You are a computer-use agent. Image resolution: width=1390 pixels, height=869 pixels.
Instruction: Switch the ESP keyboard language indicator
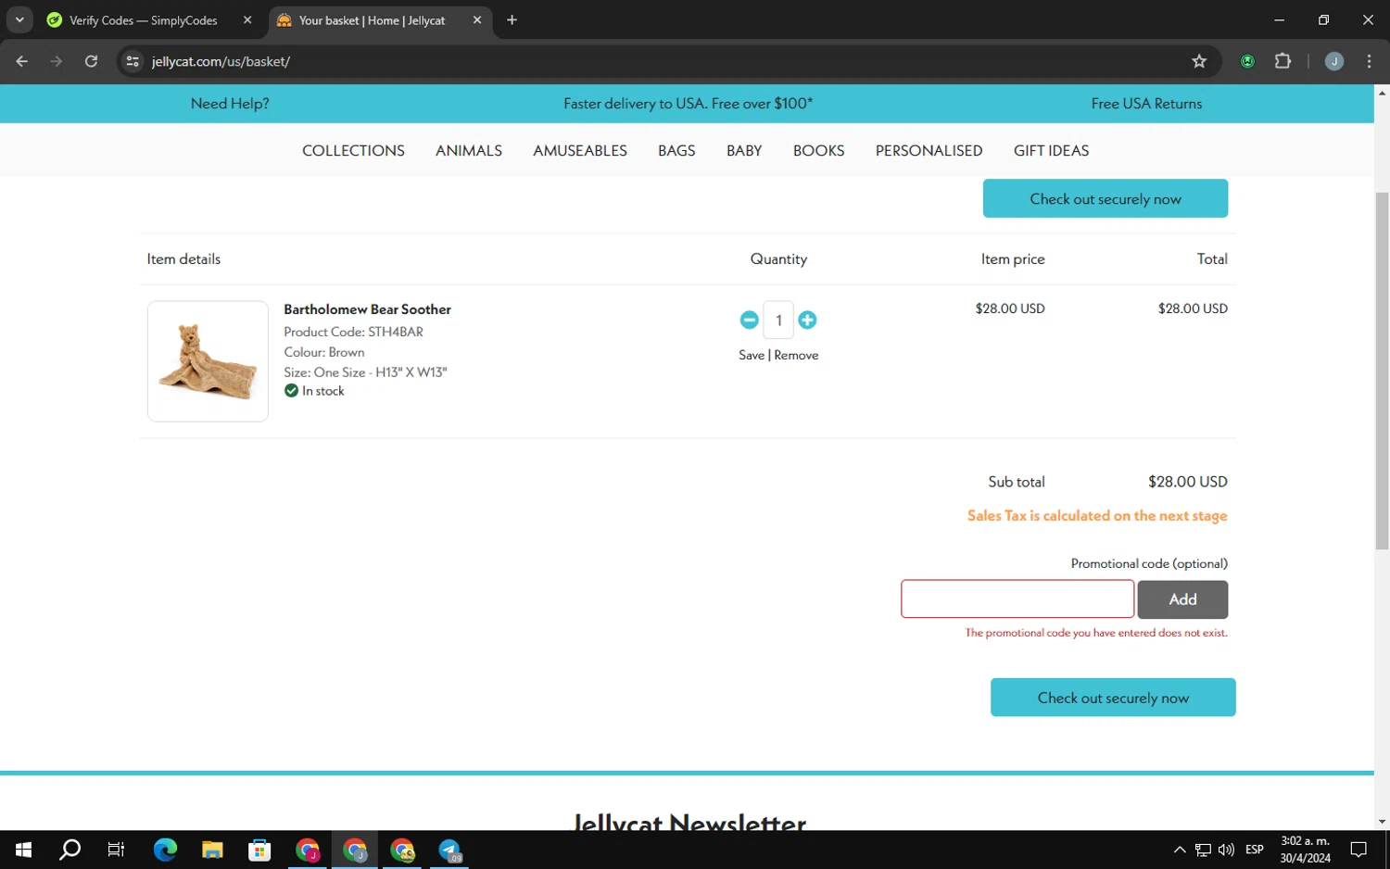click(1255, 850)
